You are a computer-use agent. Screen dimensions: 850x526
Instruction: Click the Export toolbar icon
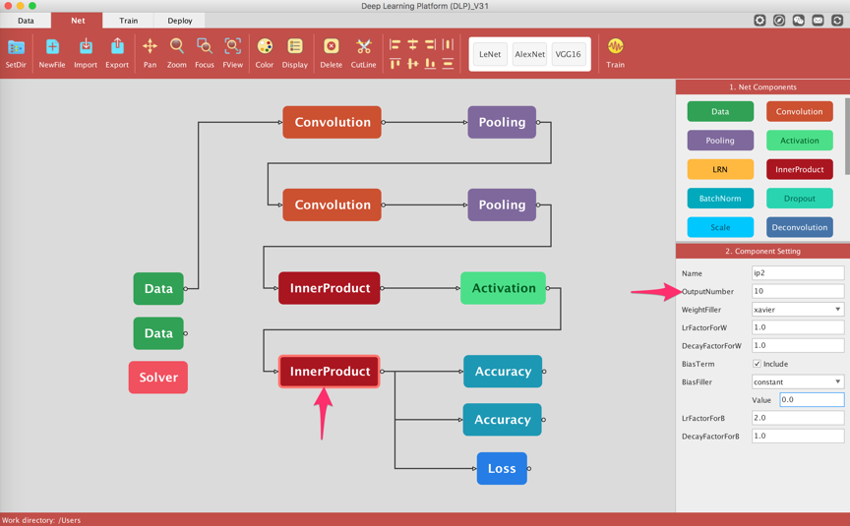pos(117,47)
